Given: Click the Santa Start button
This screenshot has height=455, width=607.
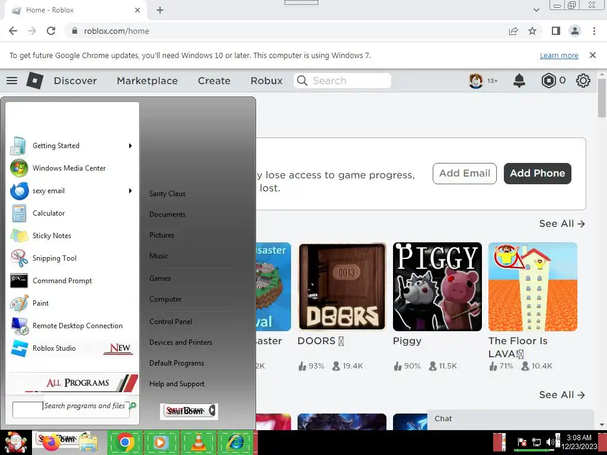Looking at the screenshot, I should (x=15, y=443).
